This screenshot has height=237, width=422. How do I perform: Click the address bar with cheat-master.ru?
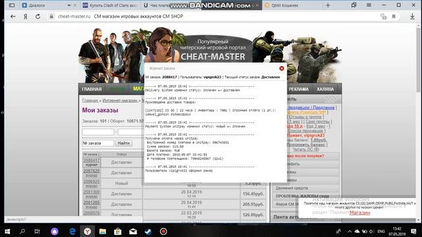pyautogui.click(x=212, y=16)
